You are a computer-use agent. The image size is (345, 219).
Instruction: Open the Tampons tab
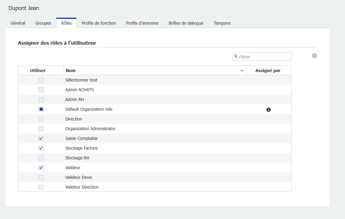[x=222, y=23]
